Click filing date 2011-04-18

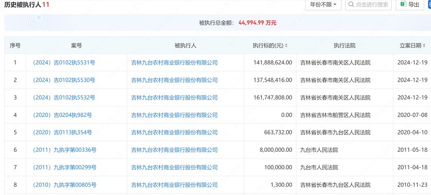412,167
